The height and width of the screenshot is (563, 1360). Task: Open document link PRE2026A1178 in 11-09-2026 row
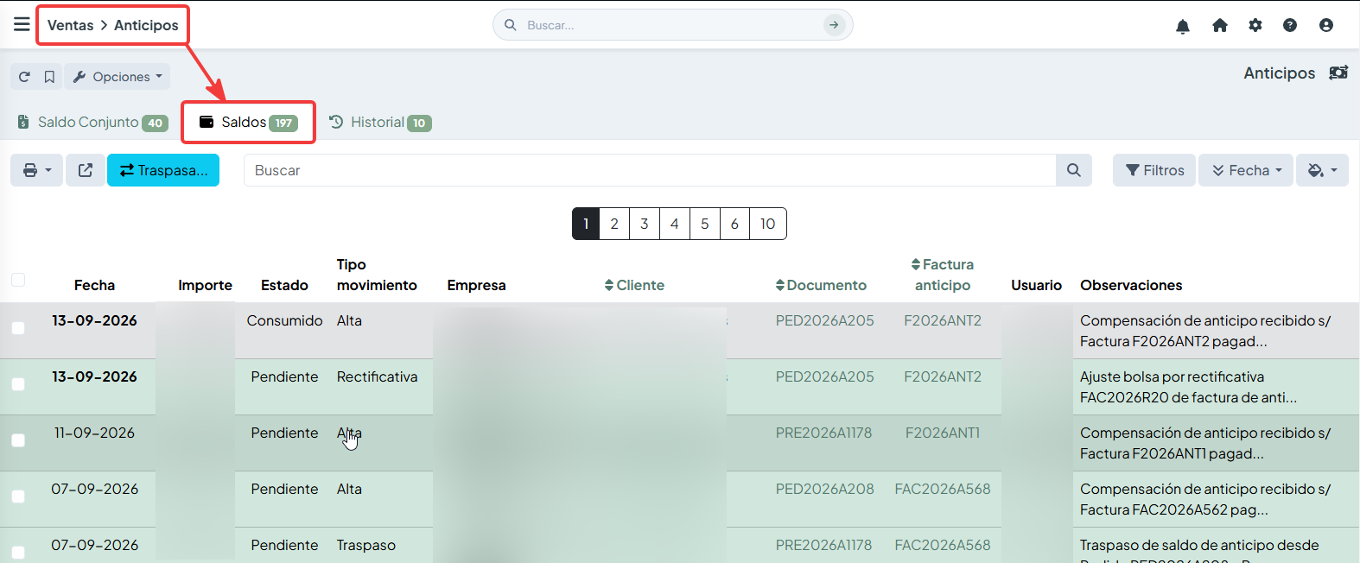coord(823,433)
